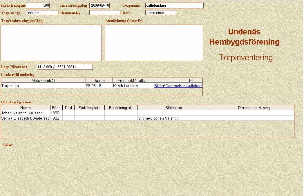Select the birth year 1896 cell
Image resolution: width=304 pixels, height=196 pixels.
click(x=56, y=113)
